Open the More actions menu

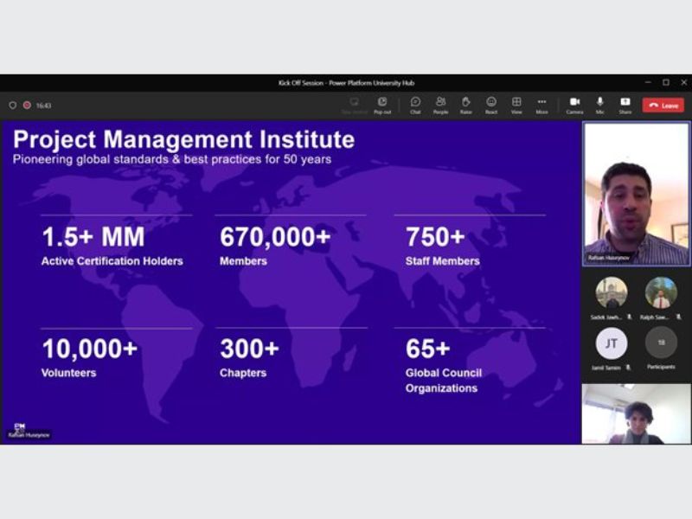542,106
